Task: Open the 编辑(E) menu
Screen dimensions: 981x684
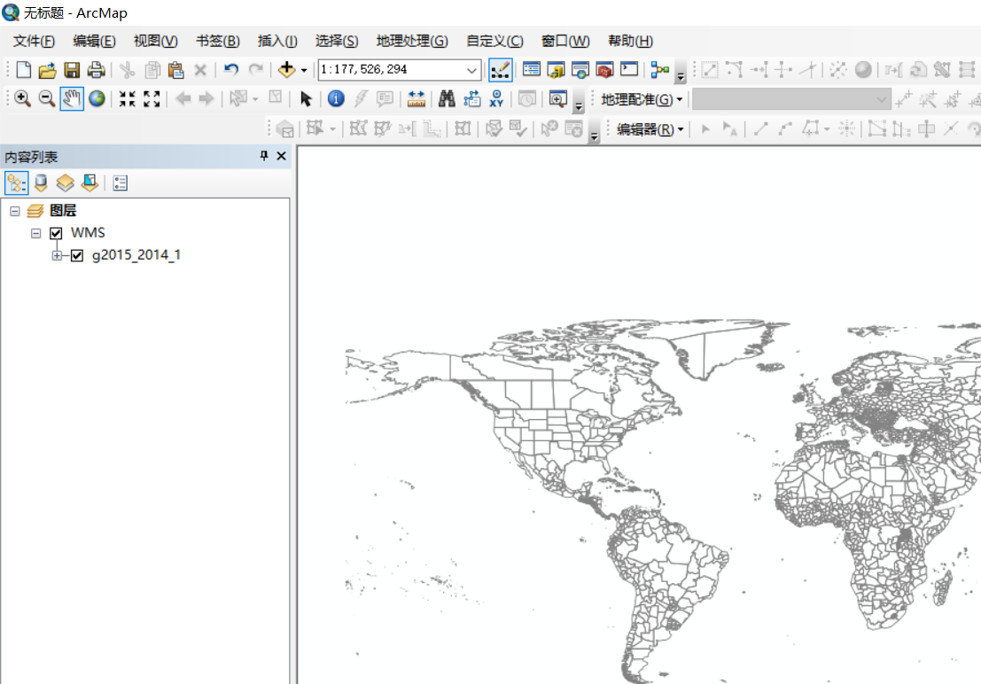Action: click(x=94, y=42)
